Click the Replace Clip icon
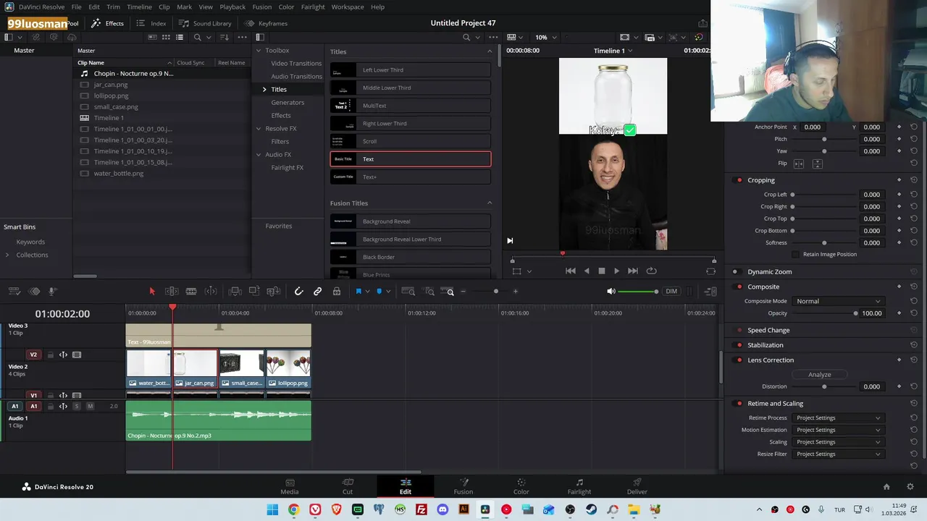The height and width of the screenshot is (521, 927). [273, 291]
